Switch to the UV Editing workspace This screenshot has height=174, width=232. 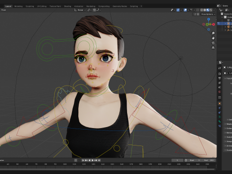[x=42, y=6]
